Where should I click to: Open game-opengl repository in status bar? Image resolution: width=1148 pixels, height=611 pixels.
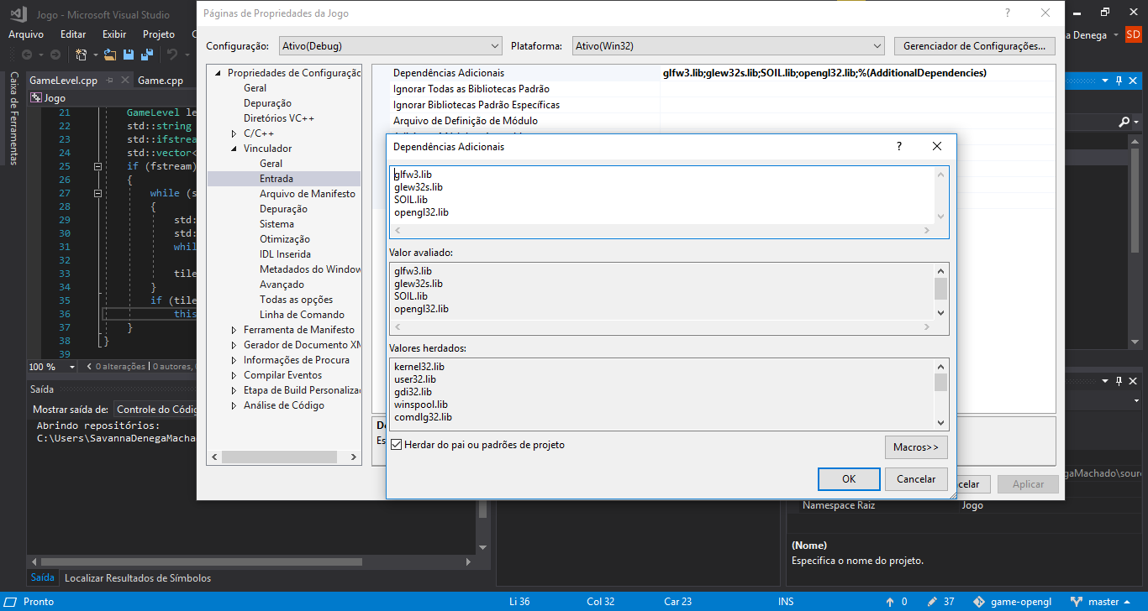(x=1013, y=602)
